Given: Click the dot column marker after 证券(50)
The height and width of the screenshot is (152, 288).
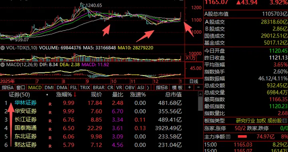Looking at the screenshot, I should pos(47,95).
